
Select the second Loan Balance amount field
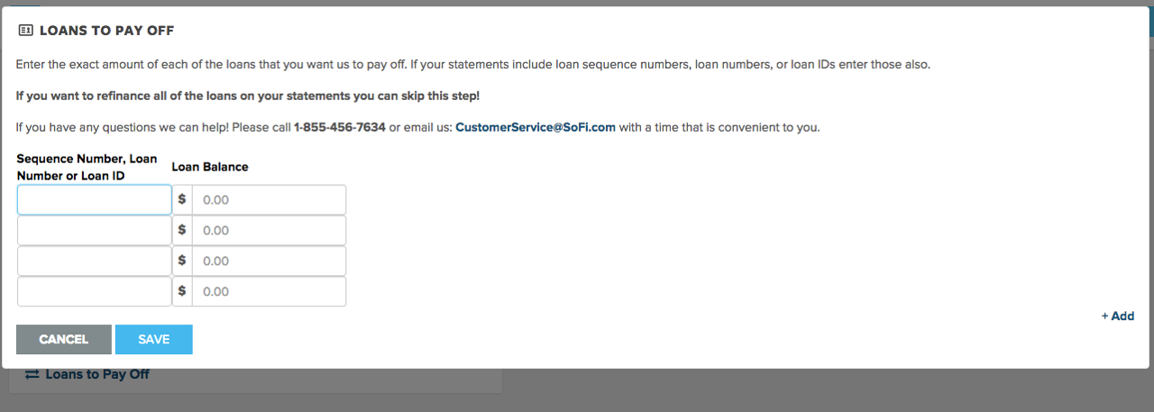point(269,230)
